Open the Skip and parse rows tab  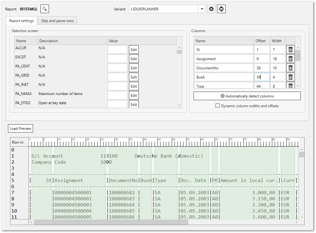point(58,21)
